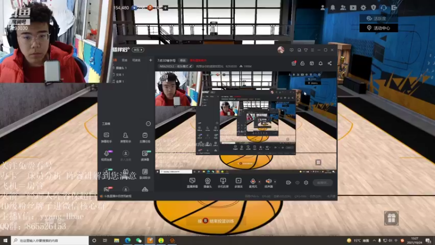Open the user avatar in streaming tool
Screen dimensions: 435x245
point(281,50)
